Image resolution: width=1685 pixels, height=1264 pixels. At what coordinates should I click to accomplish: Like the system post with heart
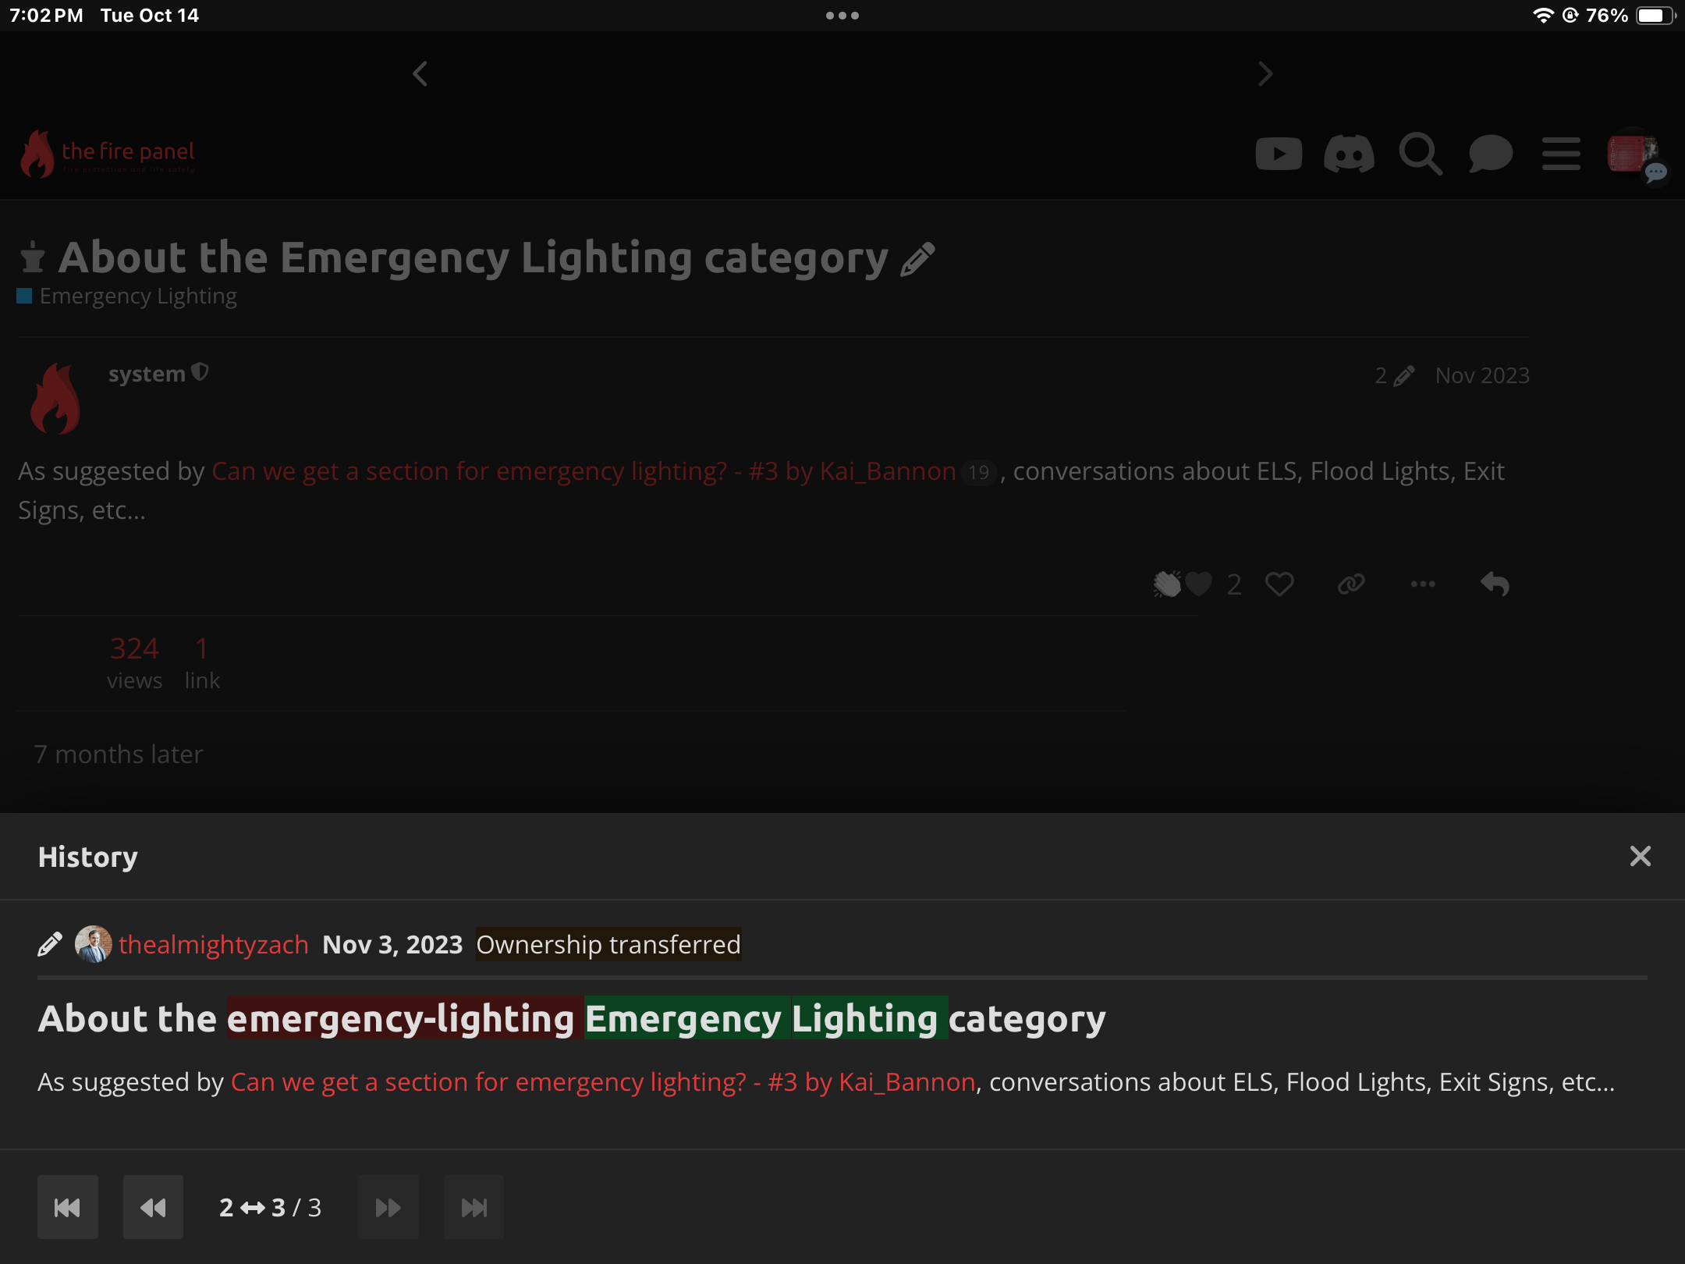point(1279,584)
